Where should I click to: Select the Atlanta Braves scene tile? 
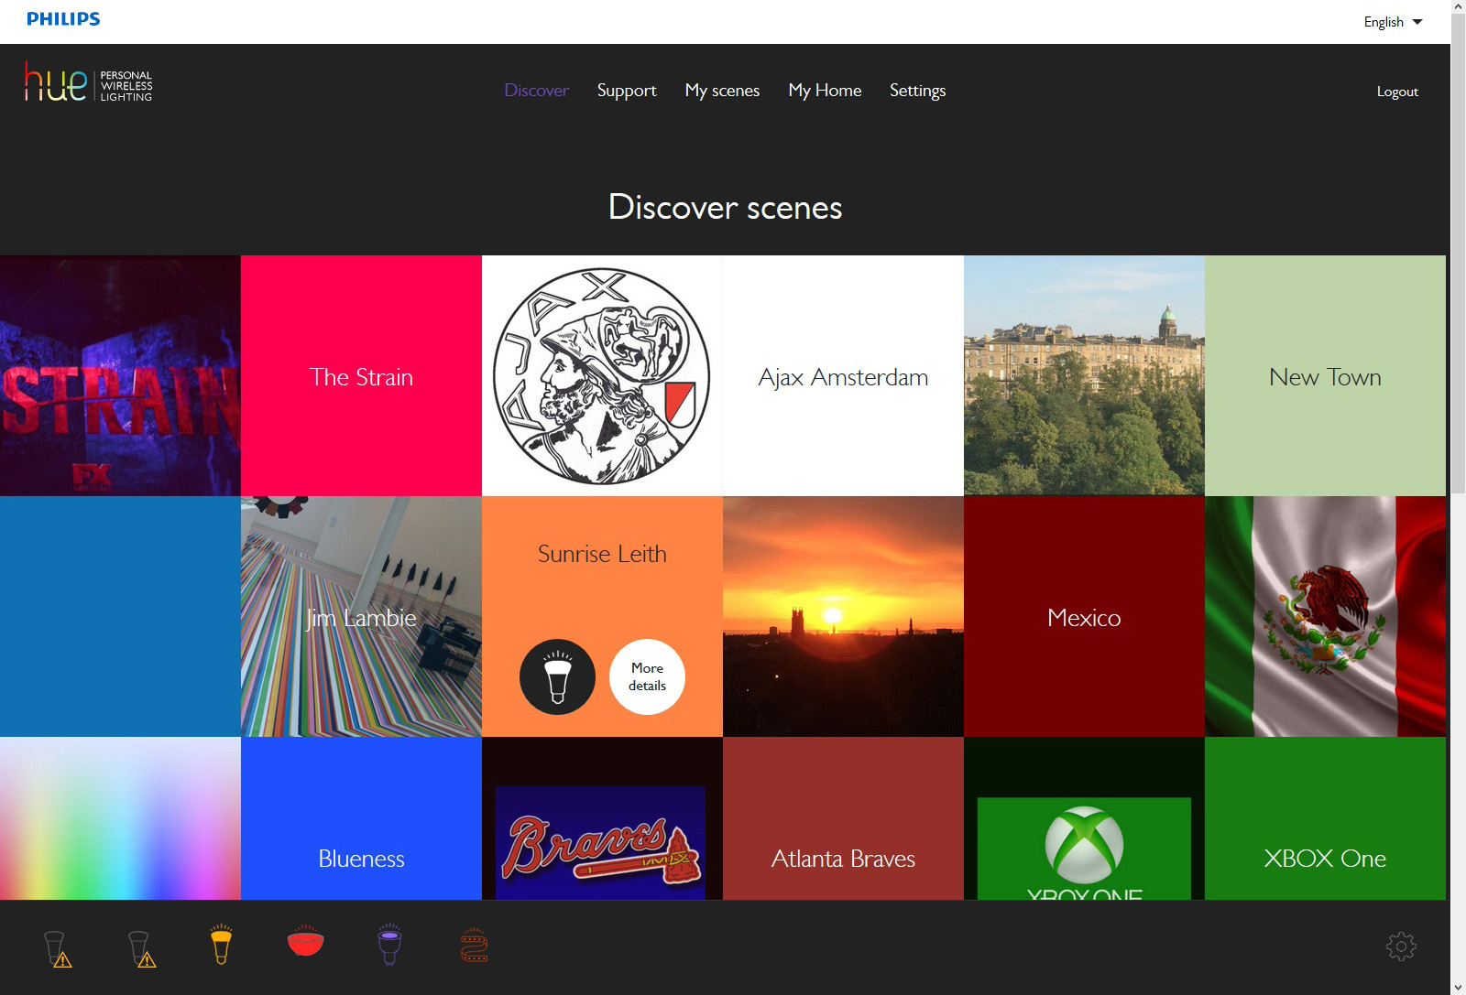tap(843, 818)
